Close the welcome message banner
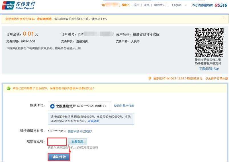 click(223, 18)
